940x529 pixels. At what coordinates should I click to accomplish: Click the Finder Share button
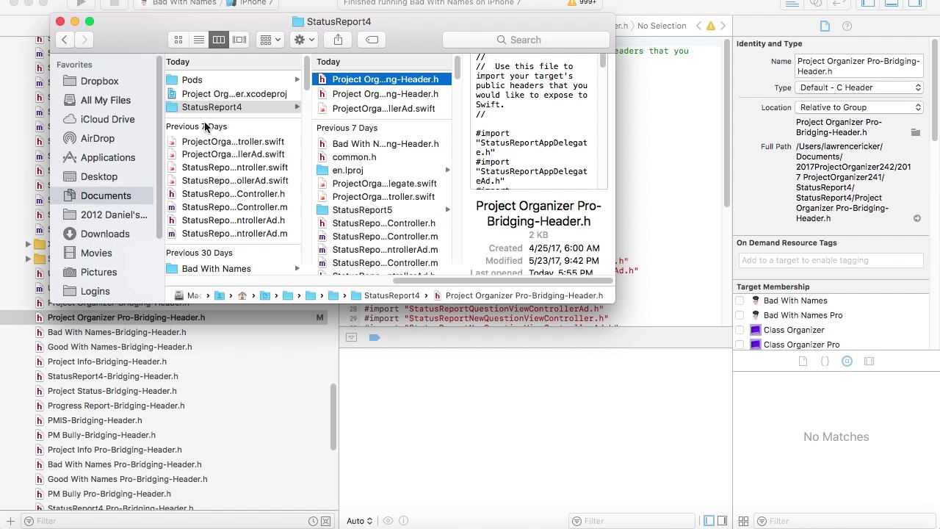[338, 40]
